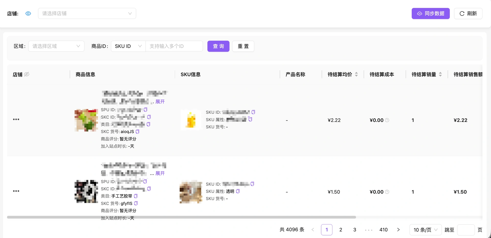
Task: Go to next page arrow
Action: [x=398, y=230]
